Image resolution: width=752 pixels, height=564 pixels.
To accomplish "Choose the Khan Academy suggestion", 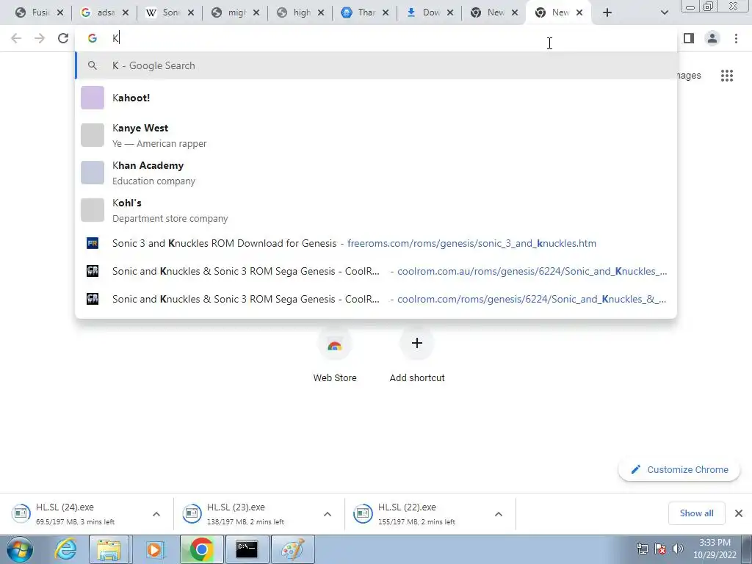I will tap(376, 173).
